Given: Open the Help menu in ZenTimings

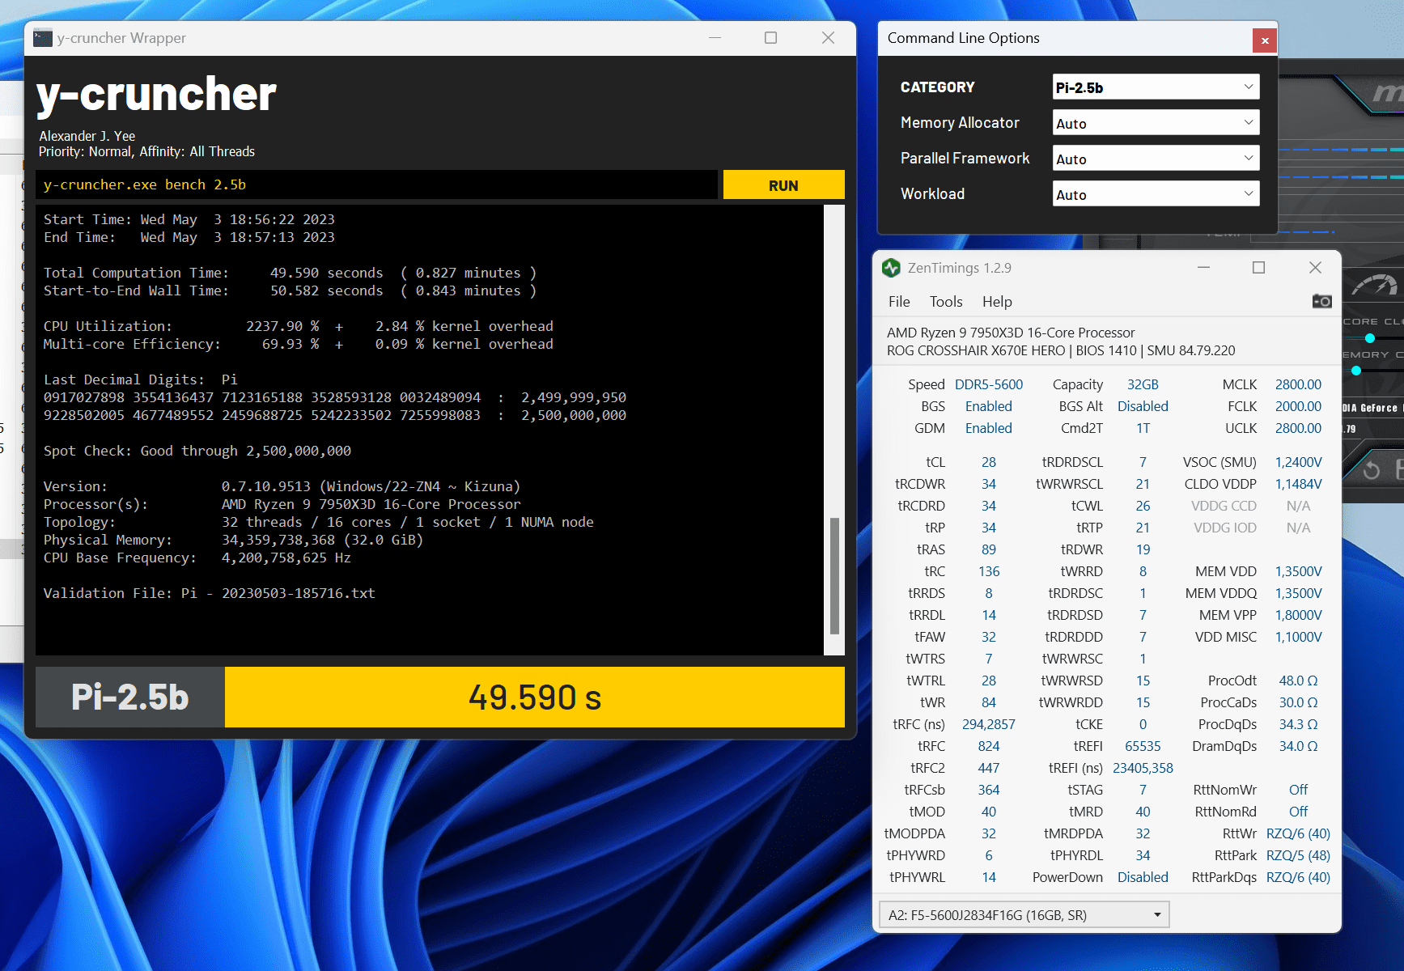Looking at the screenshot, I should pyautogui.click(x=997, y=301).
